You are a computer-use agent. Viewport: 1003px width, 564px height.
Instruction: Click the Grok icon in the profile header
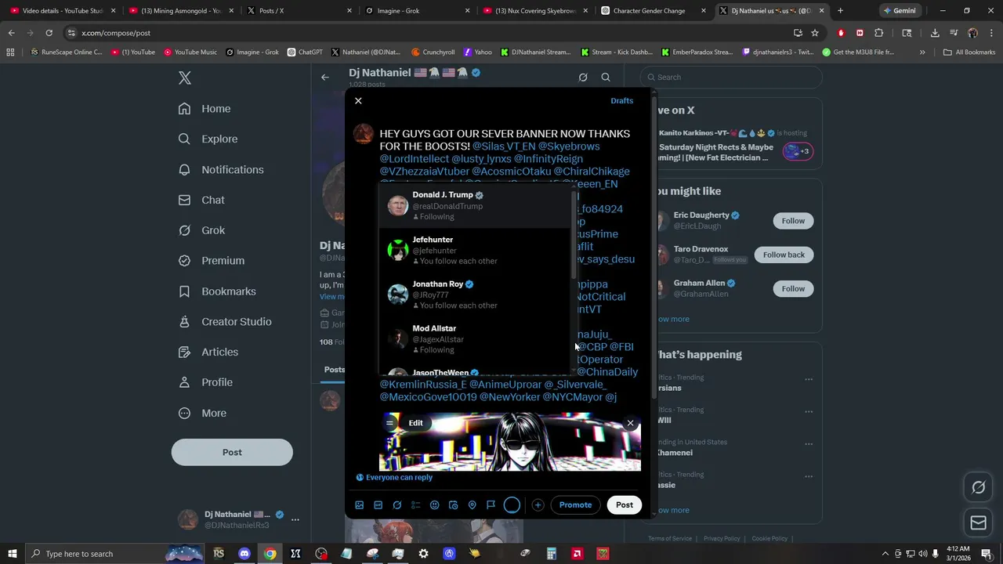click(x=583, y=77)
